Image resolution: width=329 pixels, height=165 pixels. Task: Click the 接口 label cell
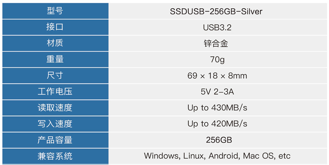click(x=56, y=27)
